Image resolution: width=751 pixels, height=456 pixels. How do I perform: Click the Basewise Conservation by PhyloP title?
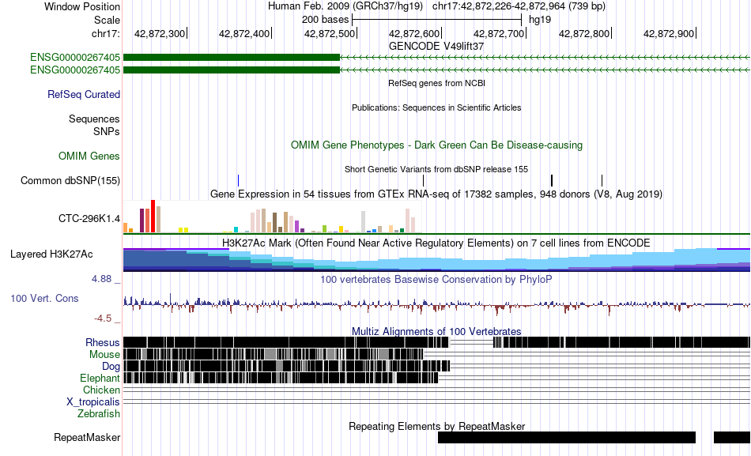(x=436, y=279)
